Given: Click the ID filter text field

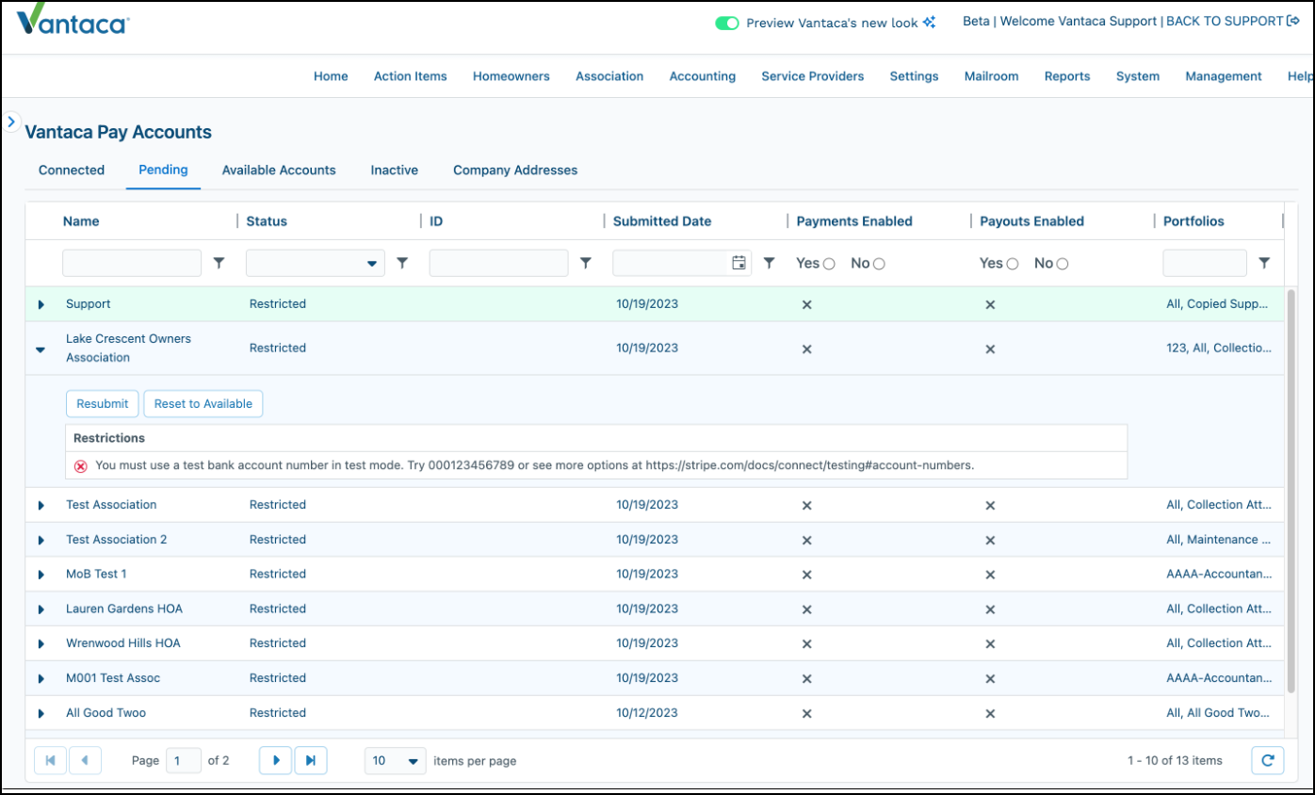Looking at the screenshot, I should [x=498, y=263].
